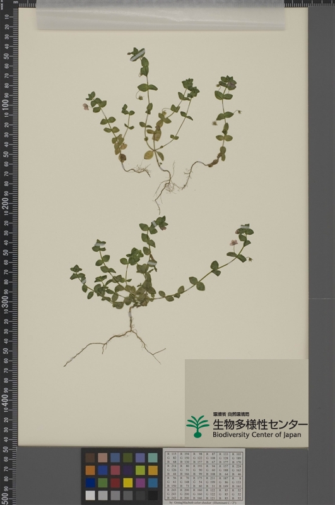
Task: Click the 'Biodiversity Center of Japan' text
Action: point(257,435)
